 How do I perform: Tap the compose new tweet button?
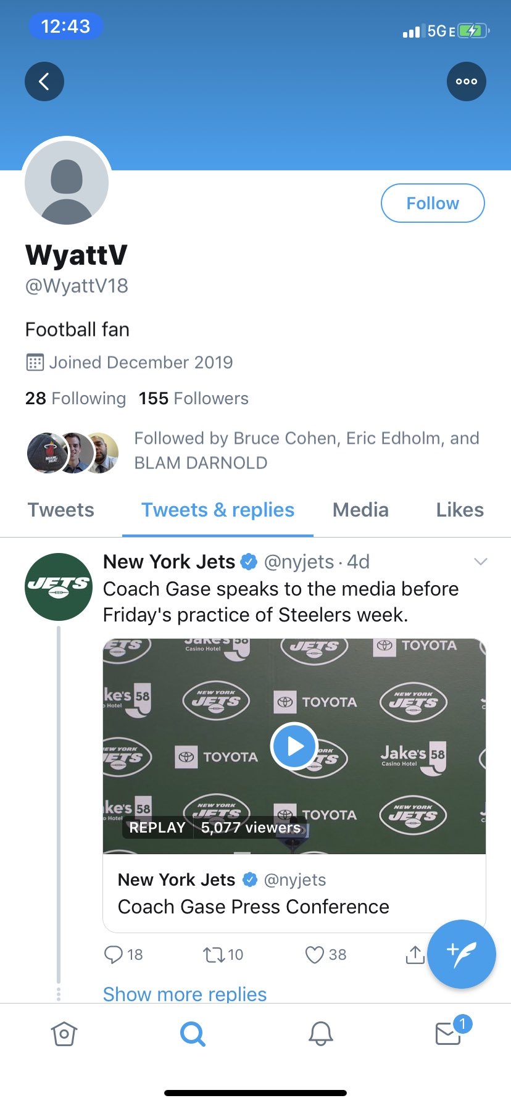coord(462,954)
